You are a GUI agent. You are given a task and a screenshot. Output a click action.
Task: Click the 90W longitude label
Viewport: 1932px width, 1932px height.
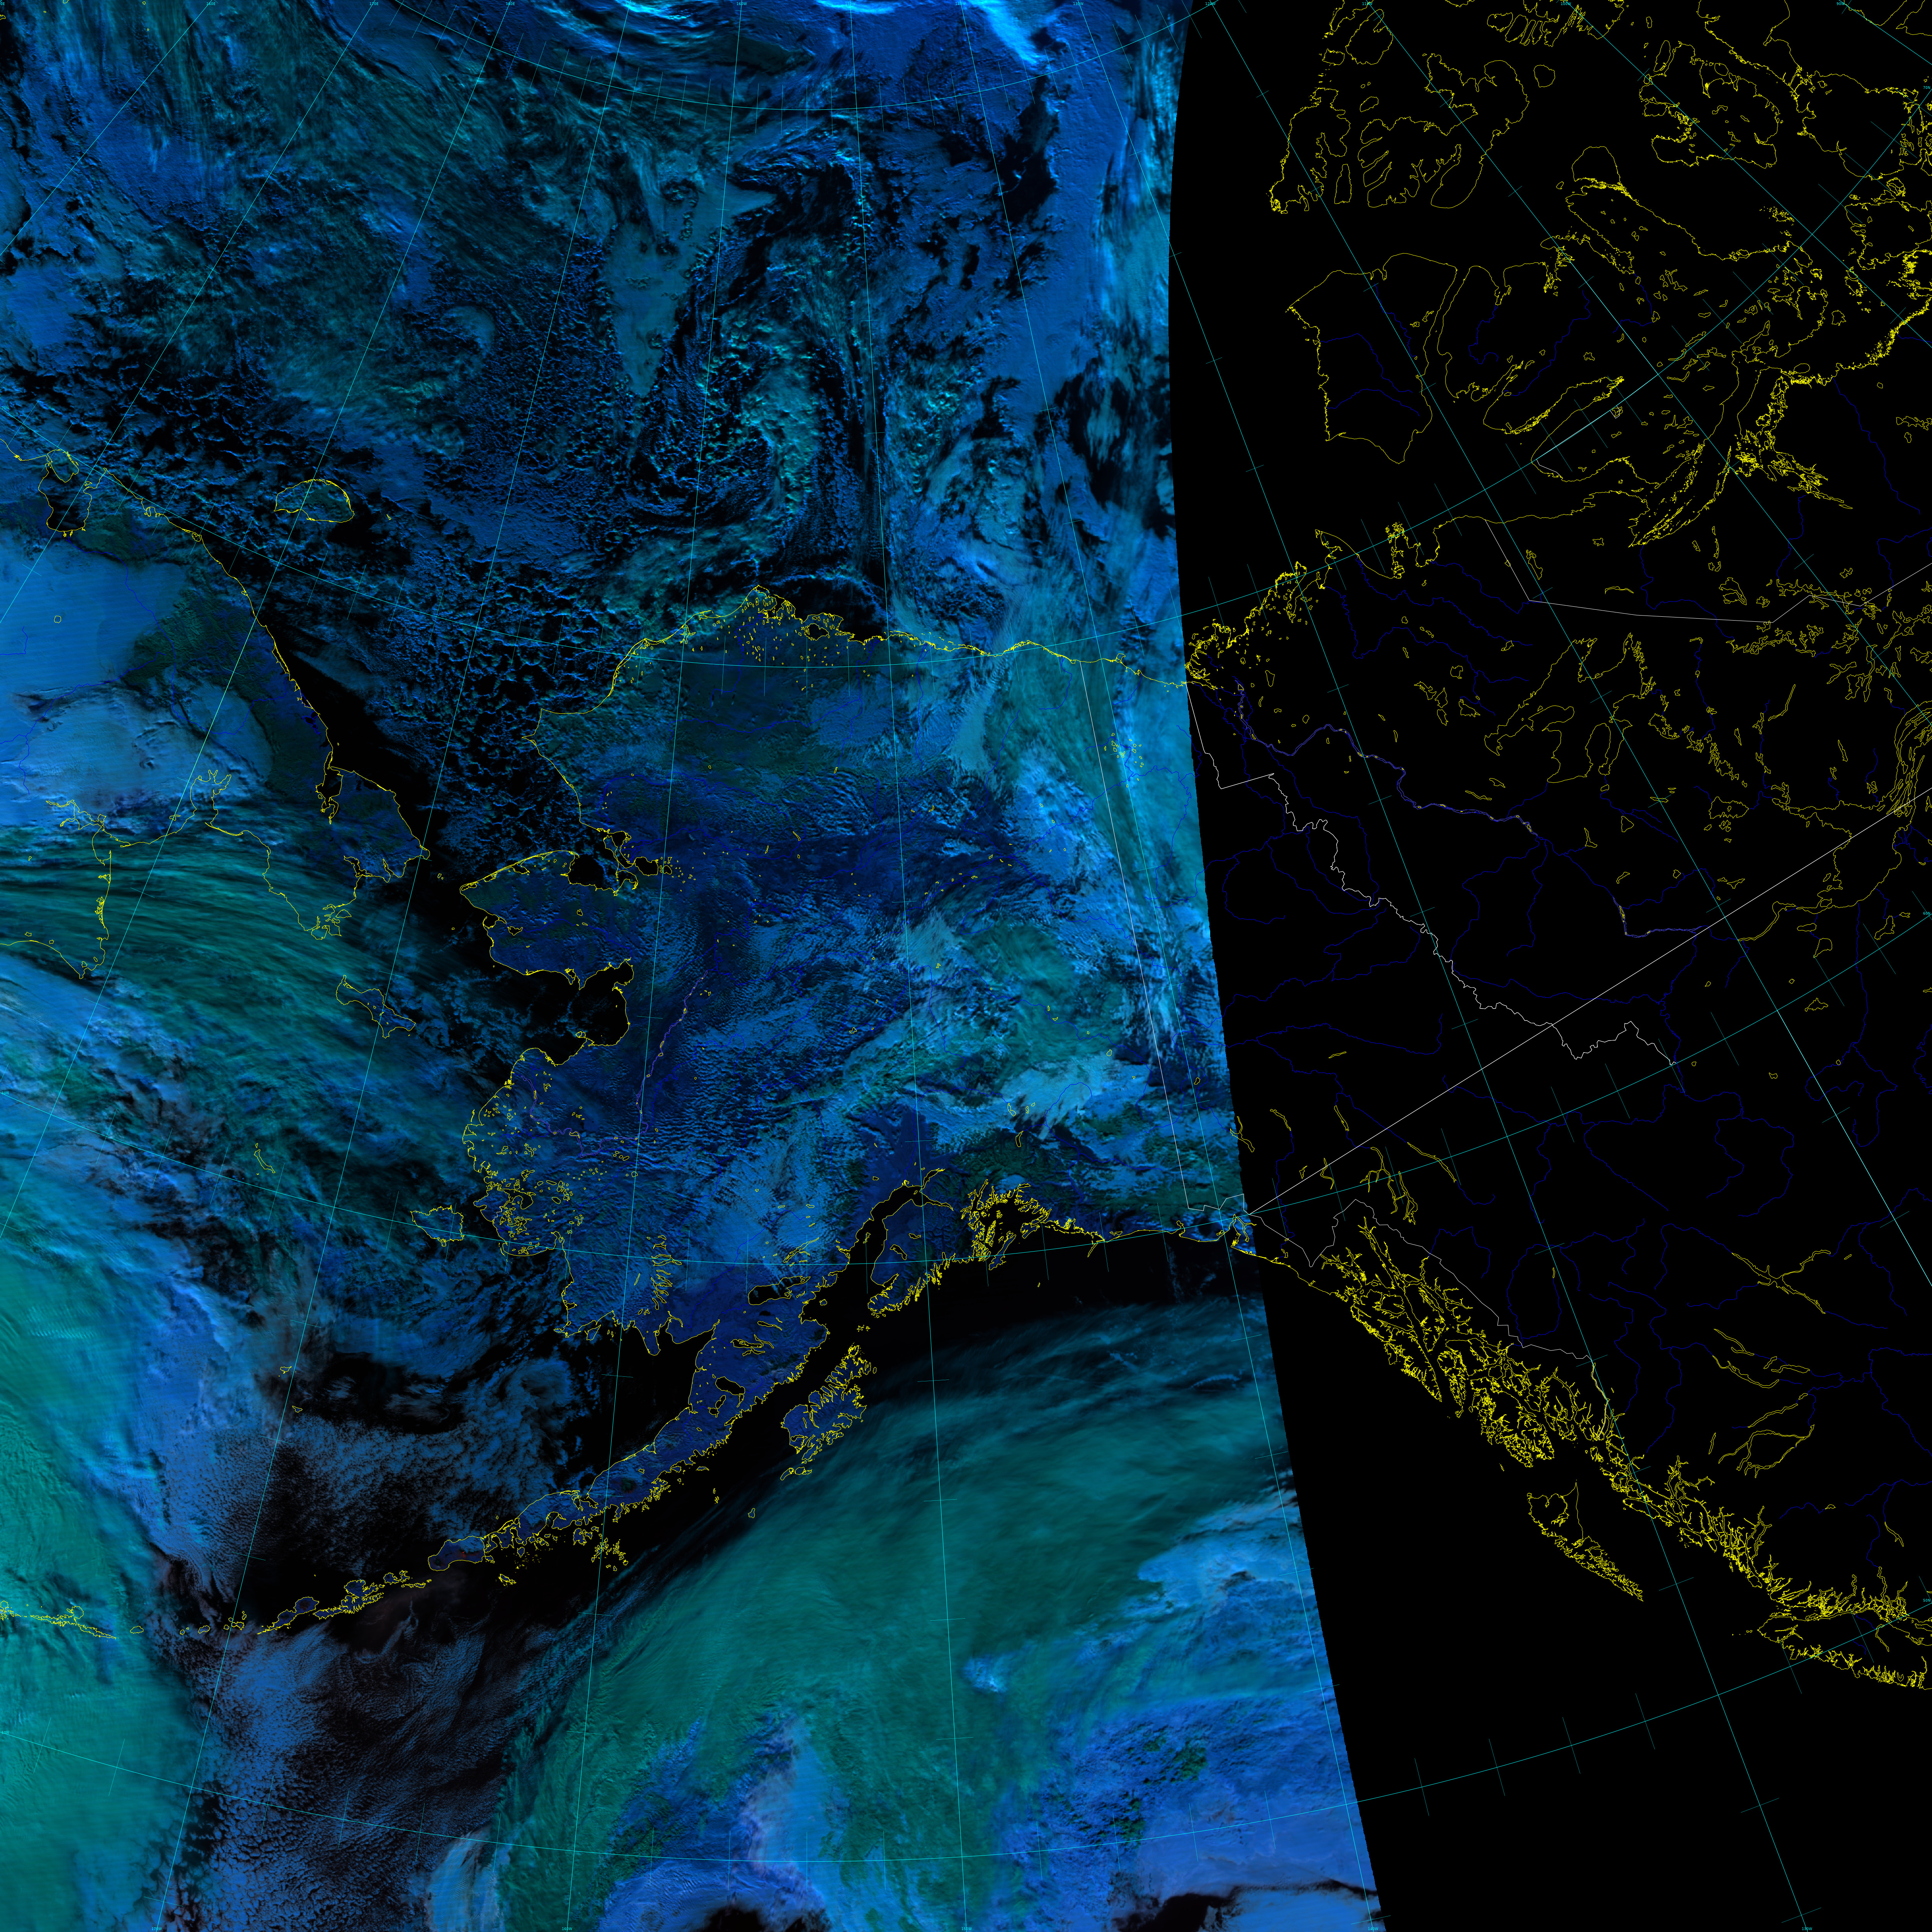(x=1840, y=4)
